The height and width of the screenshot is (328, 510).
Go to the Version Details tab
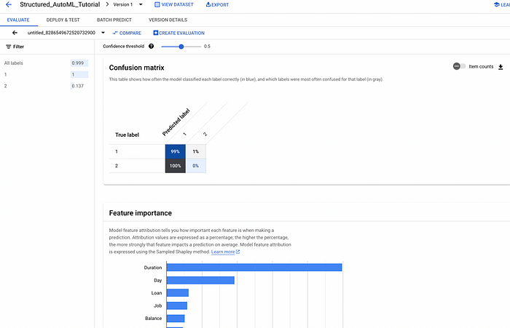point(168,20)
